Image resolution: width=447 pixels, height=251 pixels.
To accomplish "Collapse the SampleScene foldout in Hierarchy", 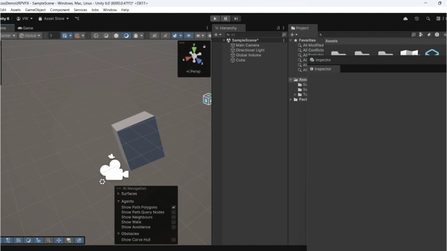I will (x=224, y=40).
